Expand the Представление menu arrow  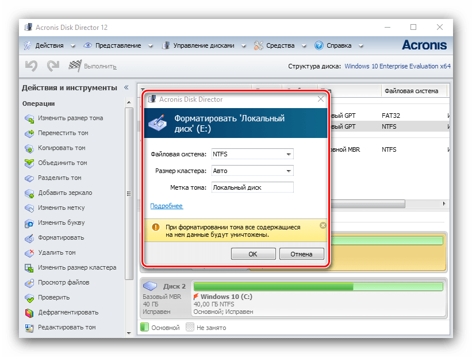pos(150,46)
